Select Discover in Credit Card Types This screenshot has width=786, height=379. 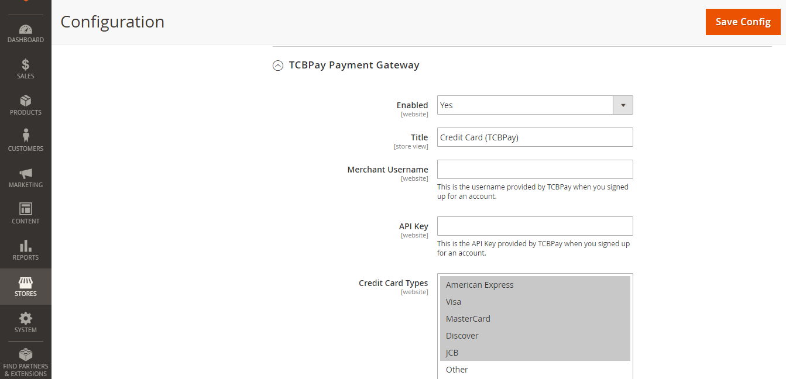[535, 336]
